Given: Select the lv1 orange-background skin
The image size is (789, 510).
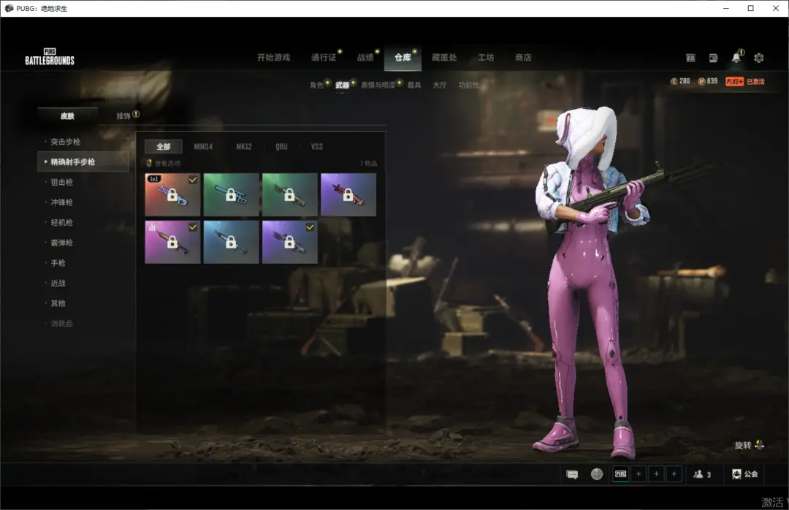Looking at the screenshot, I should coord(172,195).
